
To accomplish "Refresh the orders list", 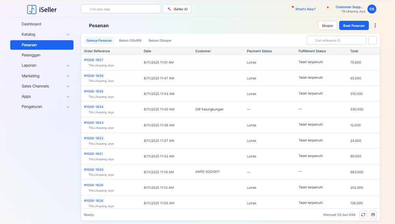I will (x=363, y=214).
